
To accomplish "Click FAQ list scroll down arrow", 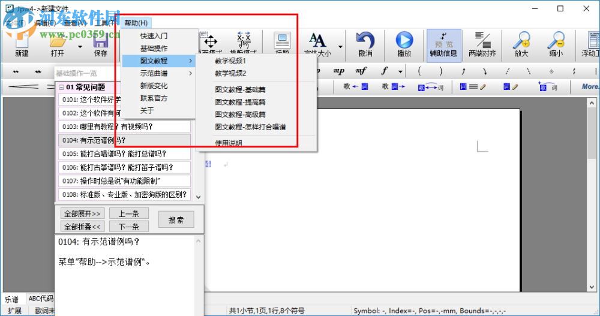I will 198,197.
